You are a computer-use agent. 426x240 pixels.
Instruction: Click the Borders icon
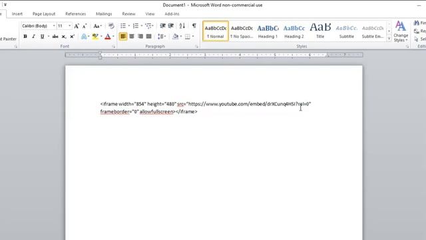tap(188, 37)
